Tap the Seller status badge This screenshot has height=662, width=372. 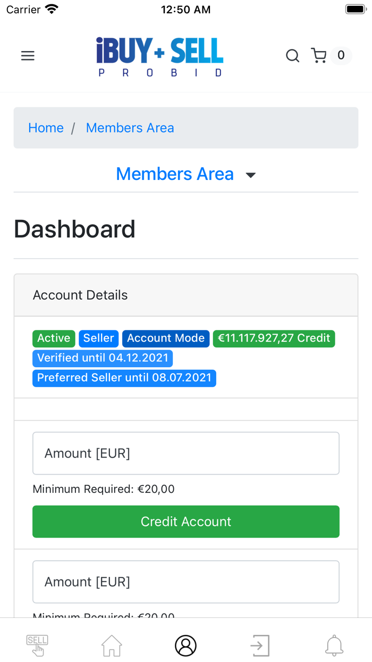98,338
